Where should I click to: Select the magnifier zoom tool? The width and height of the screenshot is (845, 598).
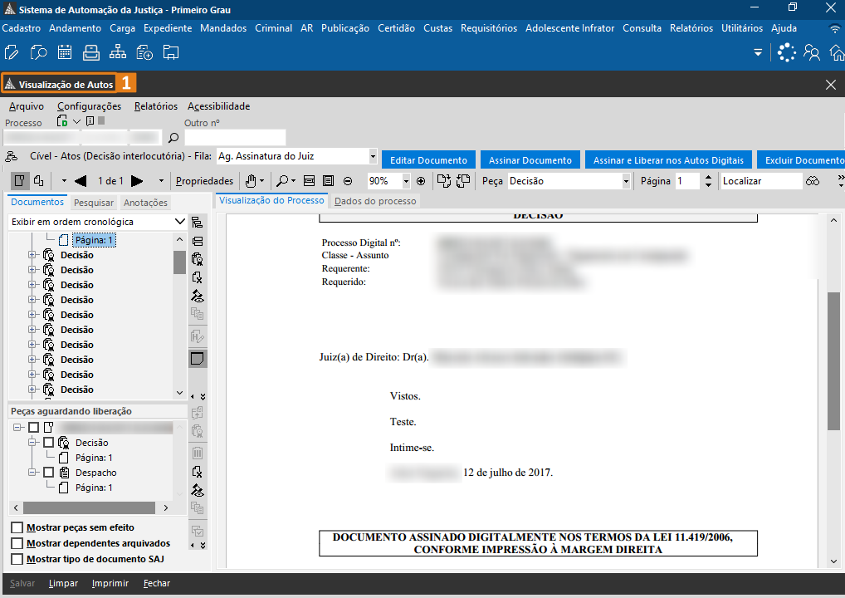(x=282, y=181)
